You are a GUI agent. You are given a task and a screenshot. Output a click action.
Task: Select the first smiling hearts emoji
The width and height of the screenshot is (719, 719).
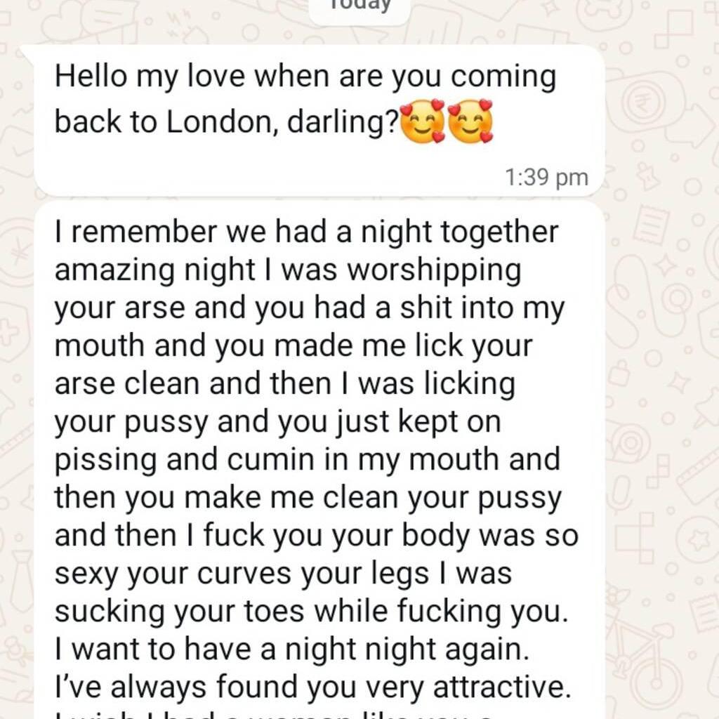point(422,121)
